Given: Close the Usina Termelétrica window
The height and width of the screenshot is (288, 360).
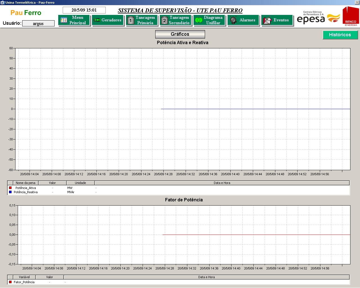Looking at the screenshot, I should (x=357, y=3).
